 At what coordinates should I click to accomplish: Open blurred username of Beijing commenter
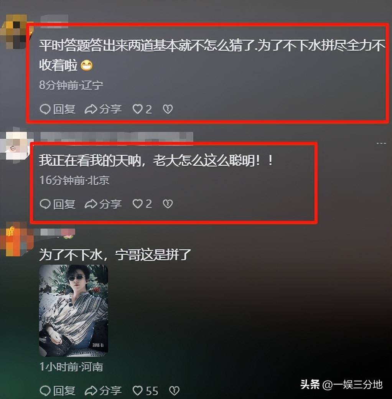click(117, 137)
